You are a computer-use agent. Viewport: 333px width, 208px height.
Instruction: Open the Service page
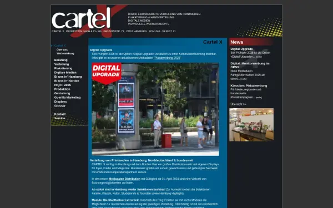(x=59, y=118)
